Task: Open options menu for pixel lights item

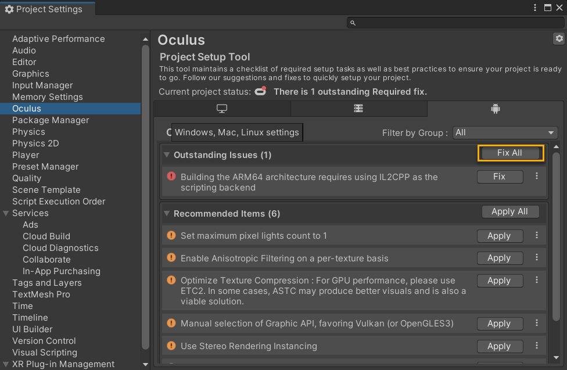Action: 537,235
